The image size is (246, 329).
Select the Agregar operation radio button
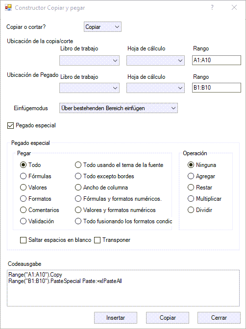pos(191,176)
